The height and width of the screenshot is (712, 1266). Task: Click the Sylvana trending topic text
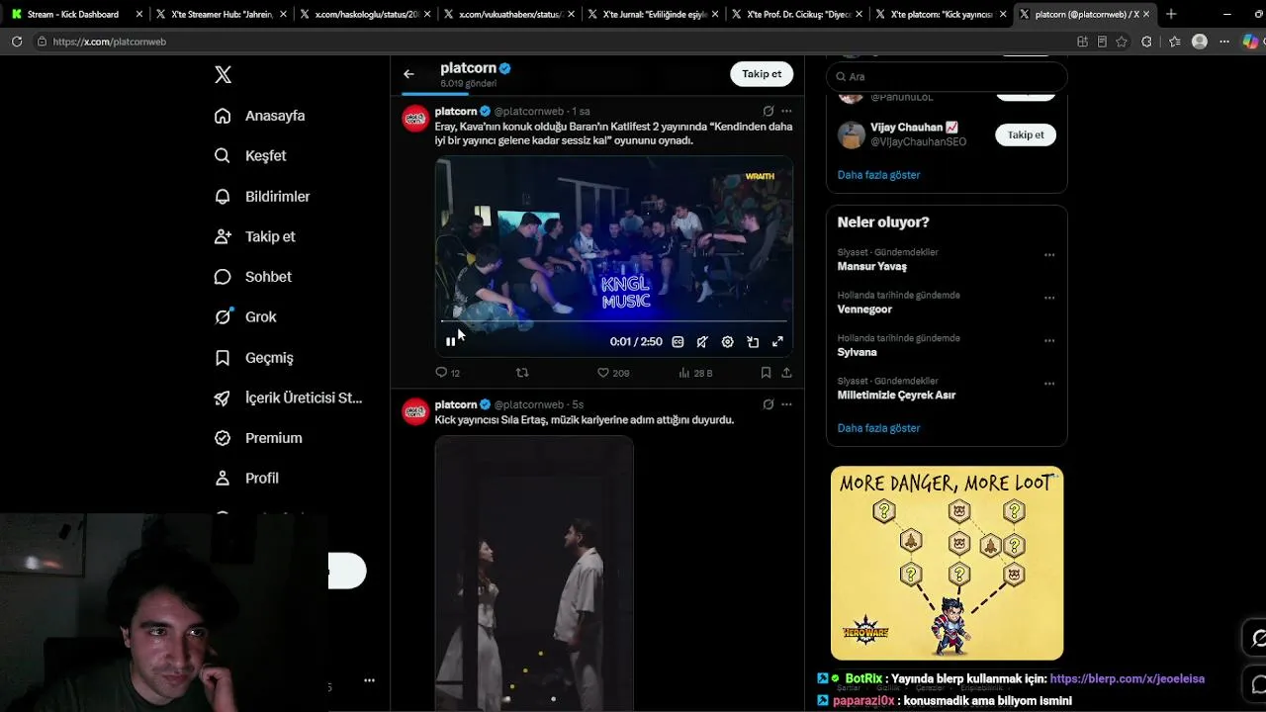click(x=857, y=352)
